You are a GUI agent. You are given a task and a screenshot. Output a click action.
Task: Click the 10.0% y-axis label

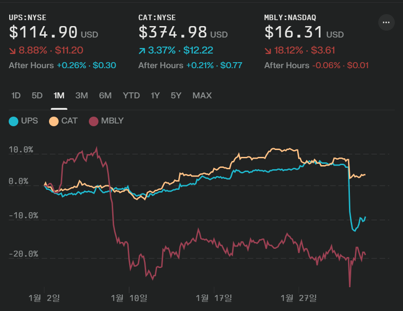coord(21,150)
